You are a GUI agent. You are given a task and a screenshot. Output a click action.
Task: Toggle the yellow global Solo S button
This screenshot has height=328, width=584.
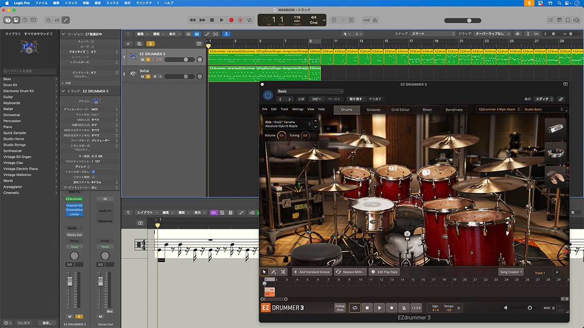click(x=150, y=44)
